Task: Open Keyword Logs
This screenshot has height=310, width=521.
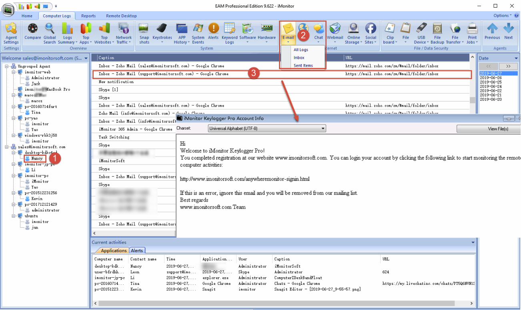Action: [229, 34]
